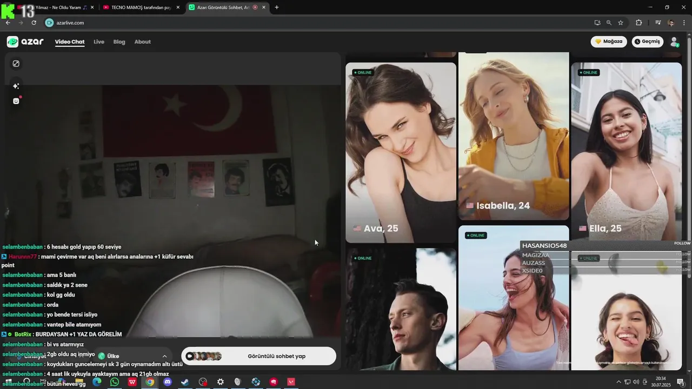Open the Chrome profile avatar
Screen dimensions: 692x389
point(671,23)
